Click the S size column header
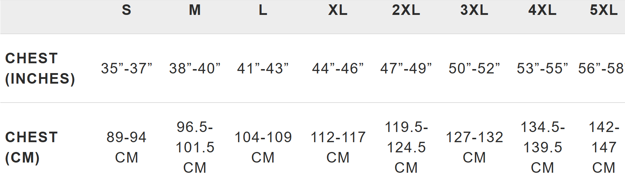The width and height of the screenshot is (625, 180). pyautogui.click(x=126, y=10)
